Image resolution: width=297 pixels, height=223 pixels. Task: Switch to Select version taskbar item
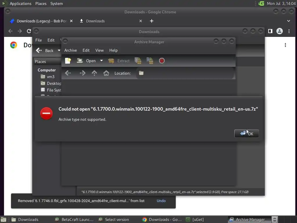(x=114, y=220)
